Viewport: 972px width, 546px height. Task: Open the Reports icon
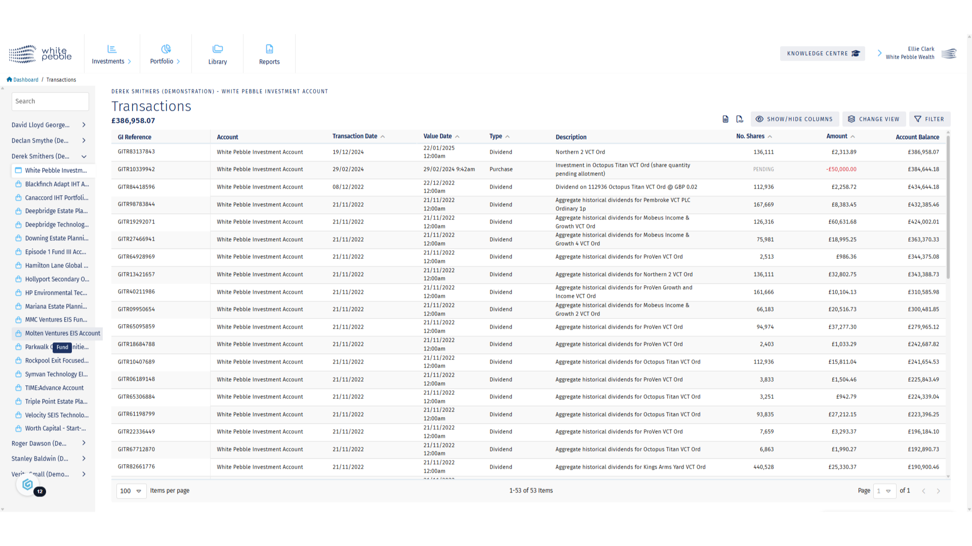coord(269,49)
